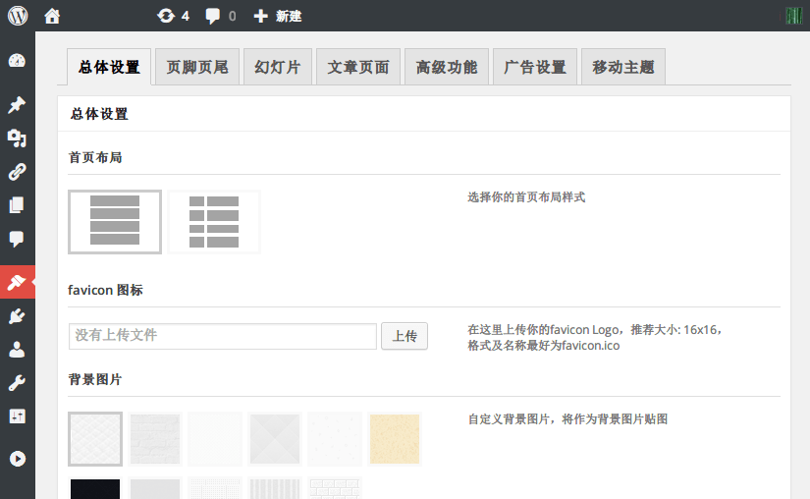Open Tools wrench icon in sidebar
810x499 pixels.
click(x=17, y=383)
